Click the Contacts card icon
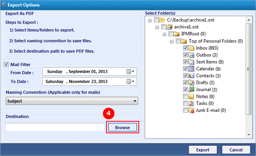 [x=191, y=76]
